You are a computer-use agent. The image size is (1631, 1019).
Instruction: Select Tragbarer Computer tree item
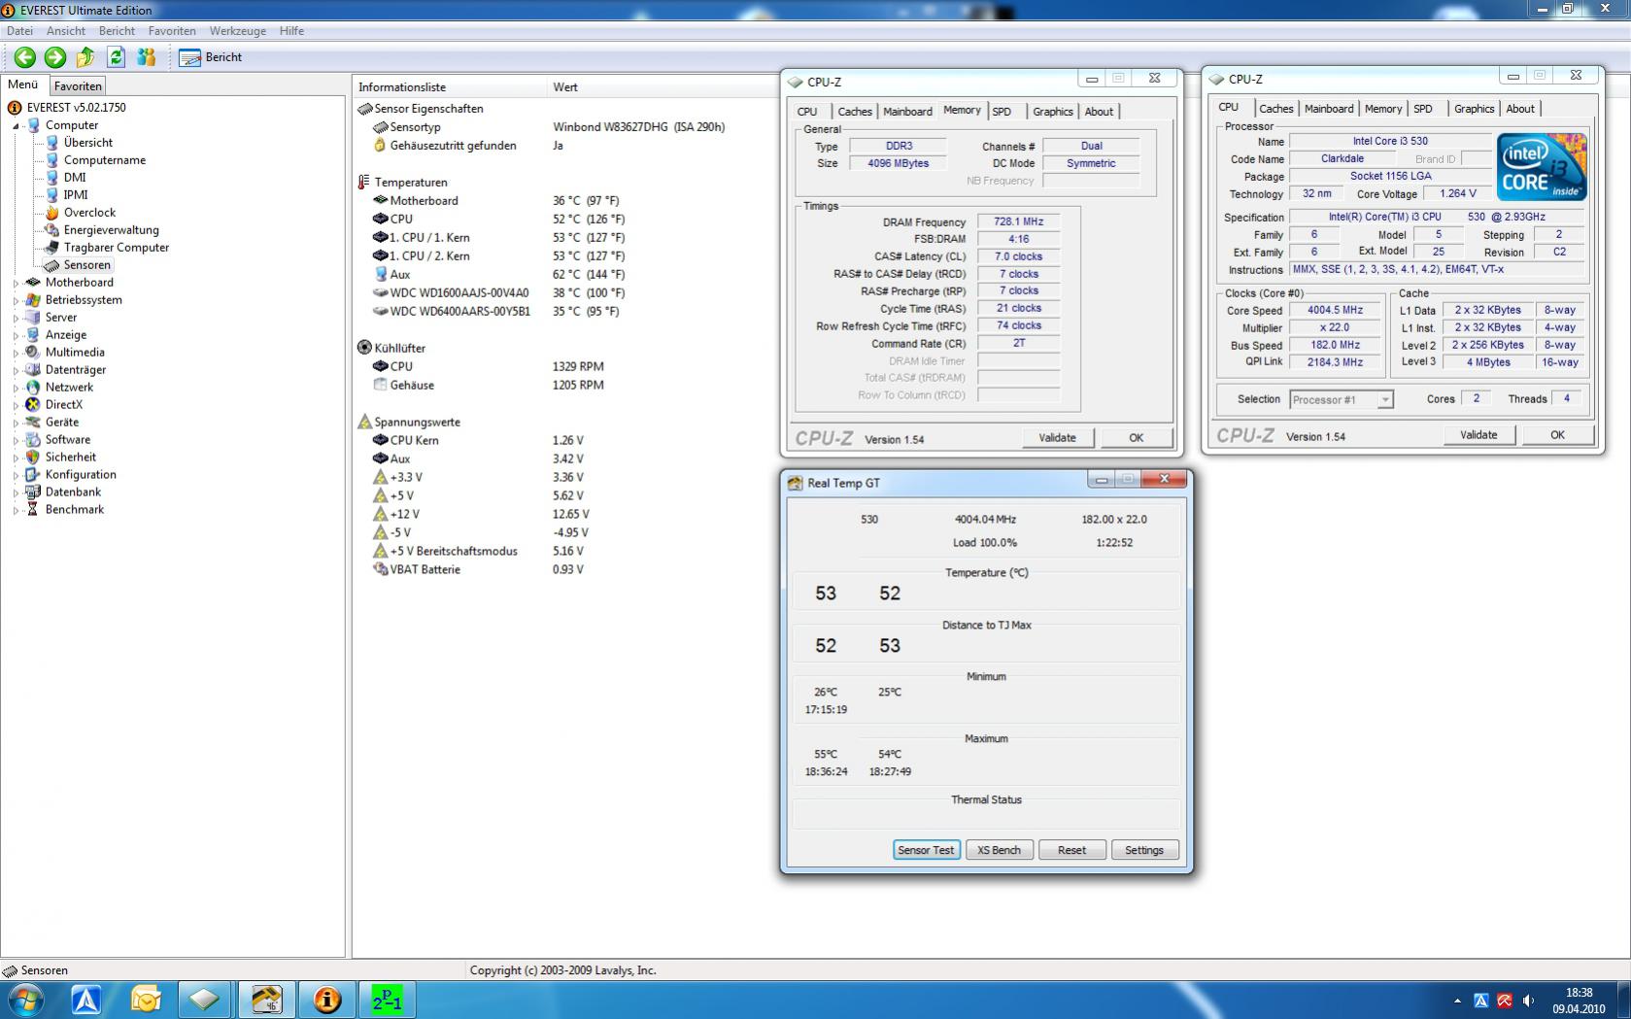pos(117,248)
